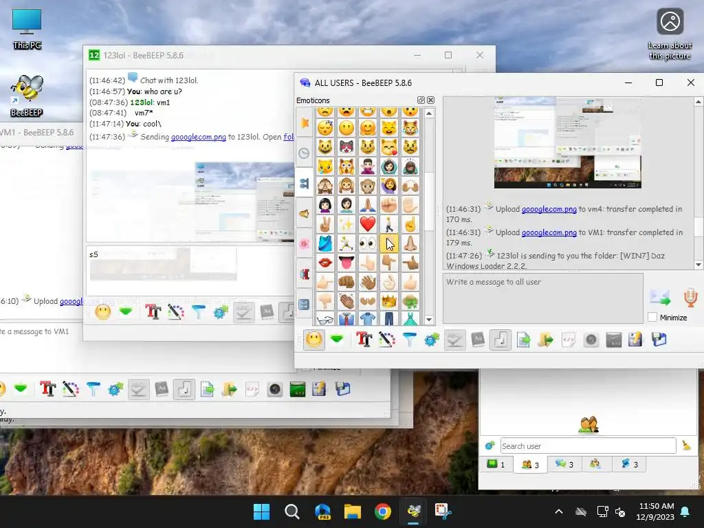Switch to the flower nature emoticon tab
The width and height of the screenshot is (704, 528).
[x=305, y=244]
